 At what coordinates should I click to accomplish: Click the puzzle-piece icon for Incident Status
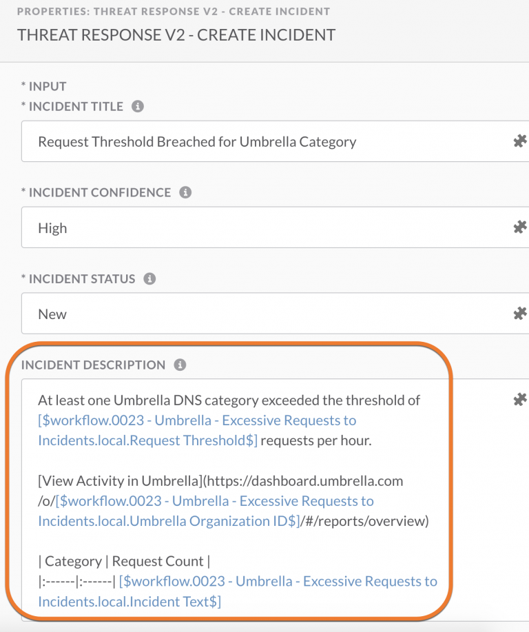[520, 314]
